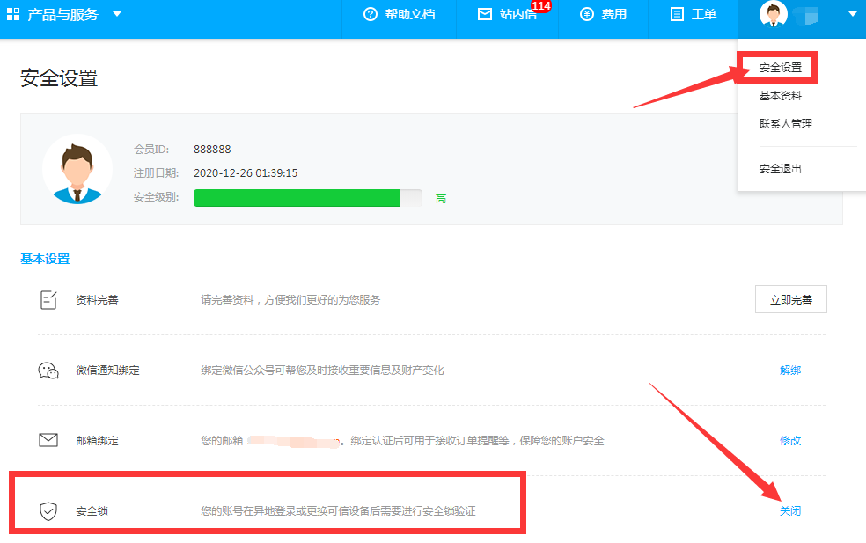Select 基本资料 in account menu

click(780, 96)
